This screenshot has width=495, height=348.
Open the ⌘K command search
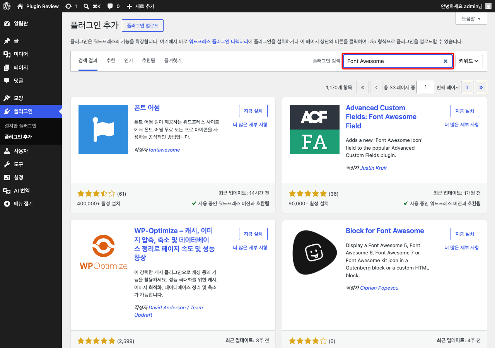pos(92,6)
